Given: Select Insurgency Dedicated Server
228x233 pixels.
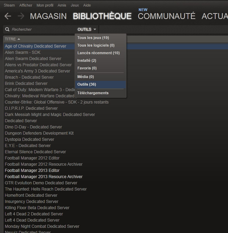Looking at the screenshot, I should 31,202.
